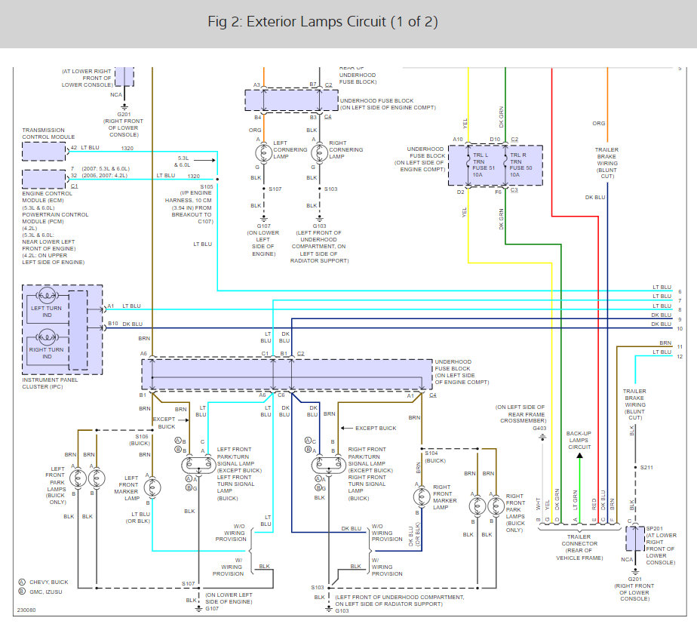
Task: Click the underlined C4 connector next to B3
Action: pos(327,117)
